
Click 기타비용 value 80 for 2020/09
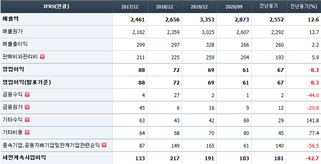[246, 133]
